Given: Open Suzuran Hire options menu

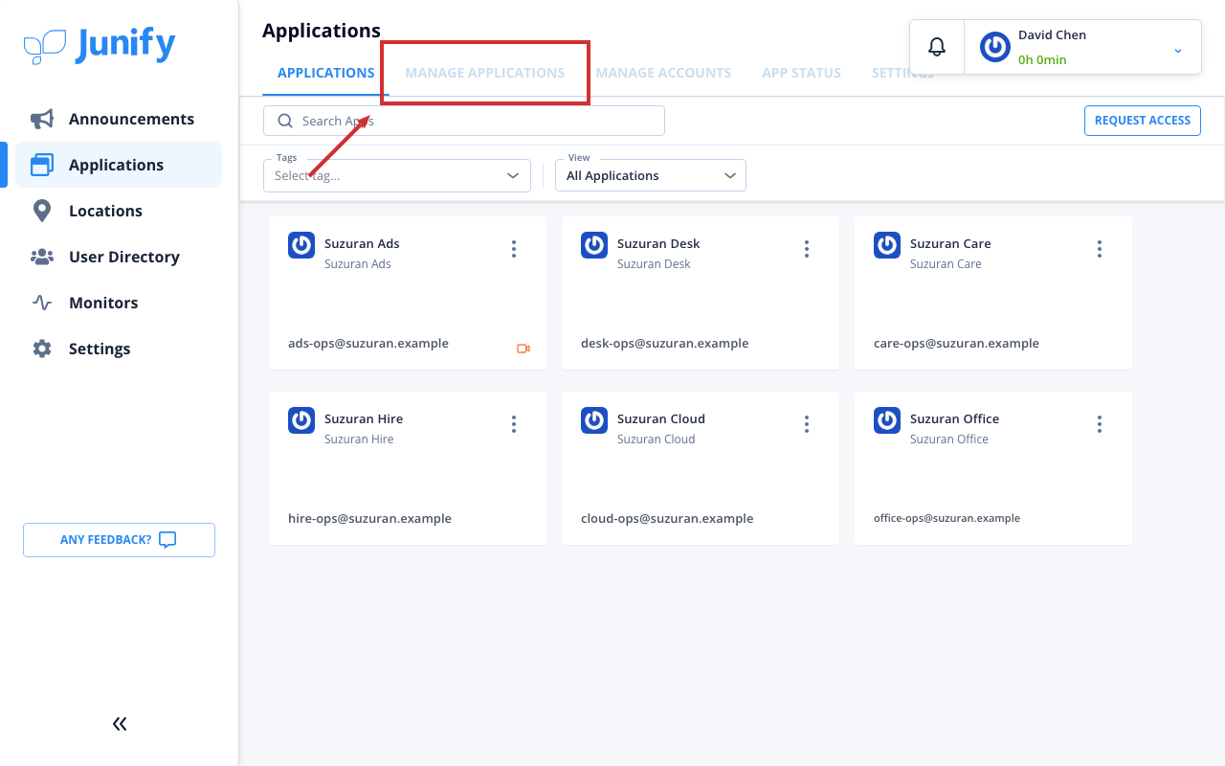Looking at the screenshot, I should click(x=514, y=424).
